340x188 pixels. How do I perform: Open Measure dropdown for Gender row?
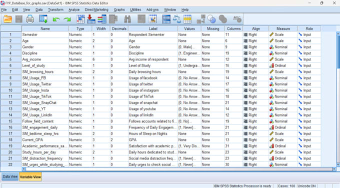(283, 47)
